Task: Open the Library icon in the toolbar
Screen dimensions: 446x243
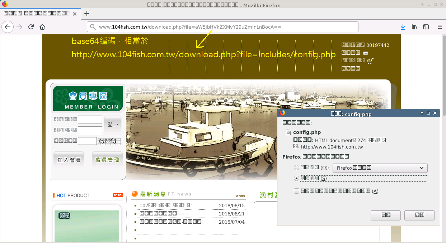Action: point(414,27)
